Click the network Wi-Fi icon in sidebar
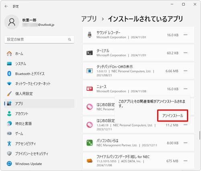Image resolution: width=201 pixels, height=171 pixels. (x=9, y=83)
